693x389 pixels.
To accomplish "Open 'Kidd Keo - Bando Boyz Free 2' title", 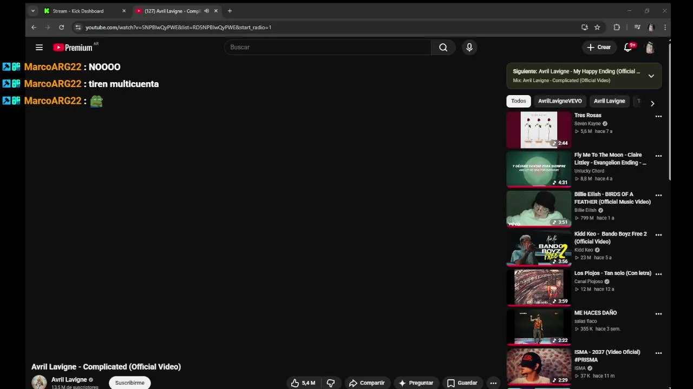I will pyautogui.click(x=611, y=238).
